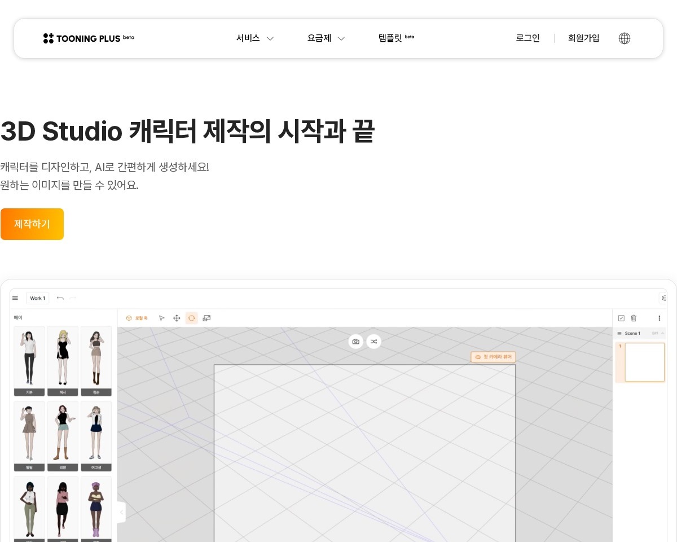This screenshot has width=677, height=542.
Task: Toggle the 로컬 축 local axis button
Action: [x=137, y=318]
